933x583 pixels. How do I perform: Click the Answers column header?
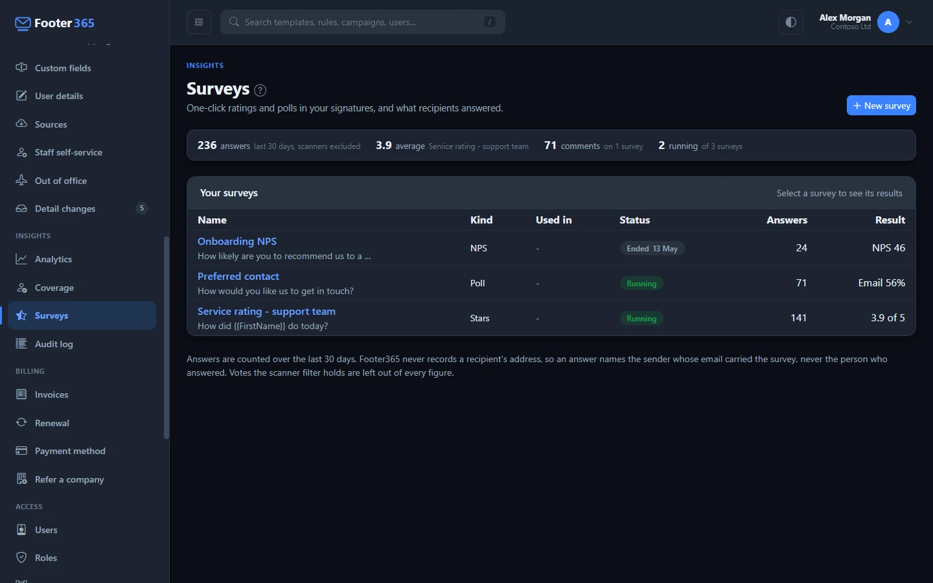pos(787,220)
